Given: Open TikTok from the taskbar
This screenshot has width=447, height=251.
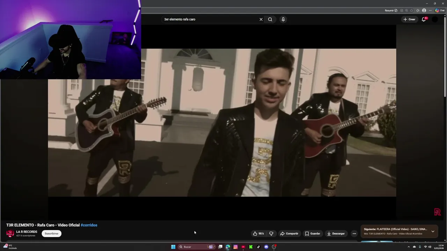Looking at the screenshot, I should pyautogui.click(x=258, y=247).
